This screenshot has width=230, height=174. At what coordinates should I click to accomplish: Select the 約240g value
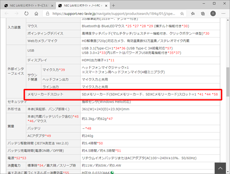coord(87,136)
